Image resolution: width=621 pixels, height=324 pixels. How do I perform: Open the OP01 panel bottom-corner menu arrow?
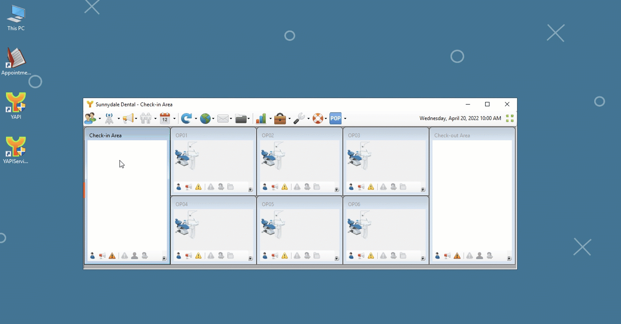(x=251, y=190)
